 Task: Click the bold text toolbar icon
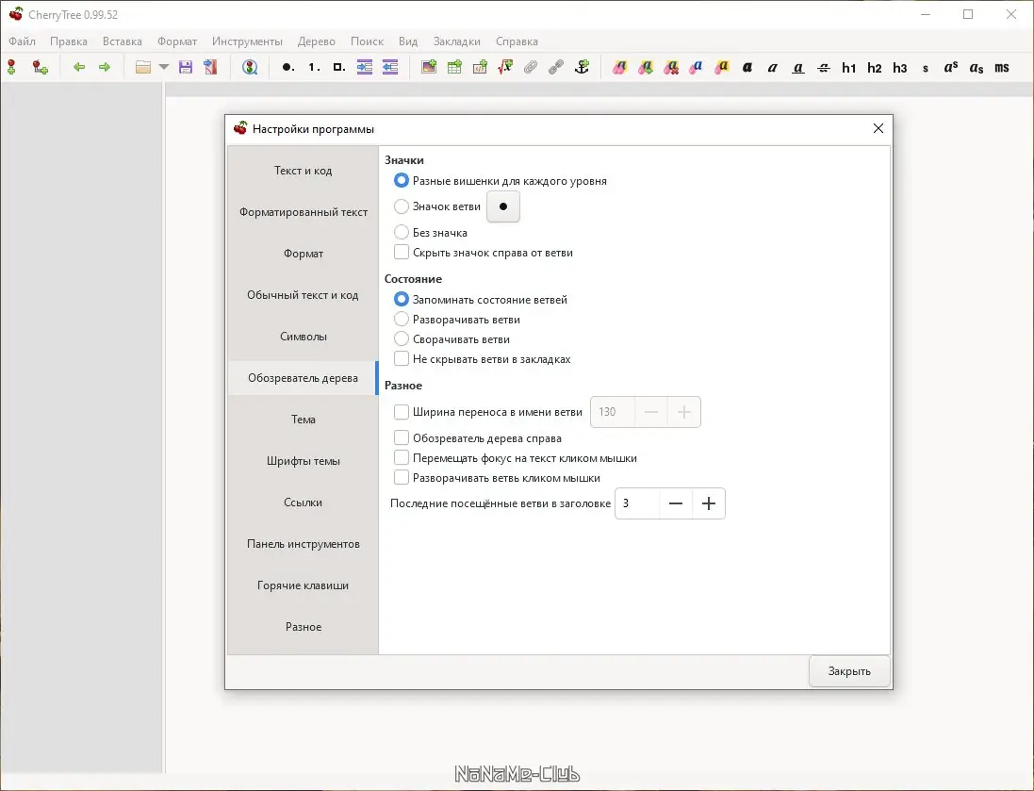tap(747, 67)
